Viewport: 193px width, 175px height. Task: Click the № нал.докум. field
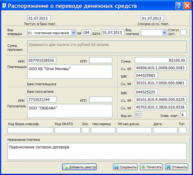(134, 130)
